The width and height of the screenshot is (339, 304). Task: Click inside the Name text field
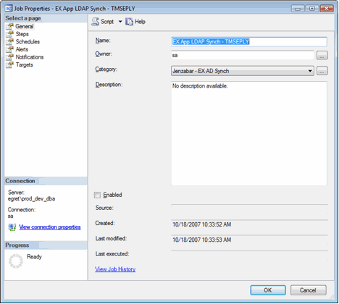pyautogui.click(x=249, y=42)
